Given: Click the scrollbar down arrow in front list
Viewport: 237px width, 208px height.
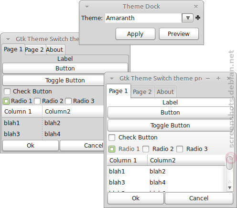Looking at the screenshot, I should (x=229, y=188).
